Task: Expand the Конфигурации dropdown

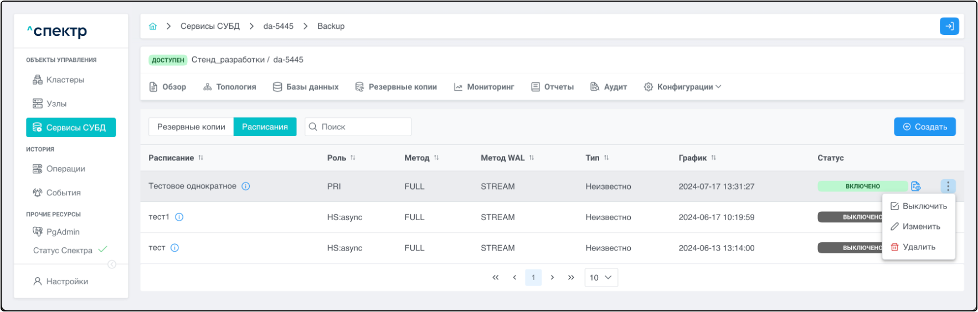Action: tap(683, 87)
